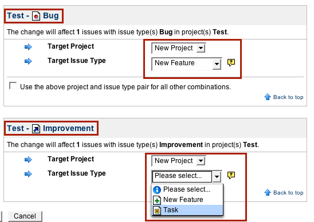Screen dimensions: 314x222
Task: Select Please select... option in list
Action: (x=188, y=189)
